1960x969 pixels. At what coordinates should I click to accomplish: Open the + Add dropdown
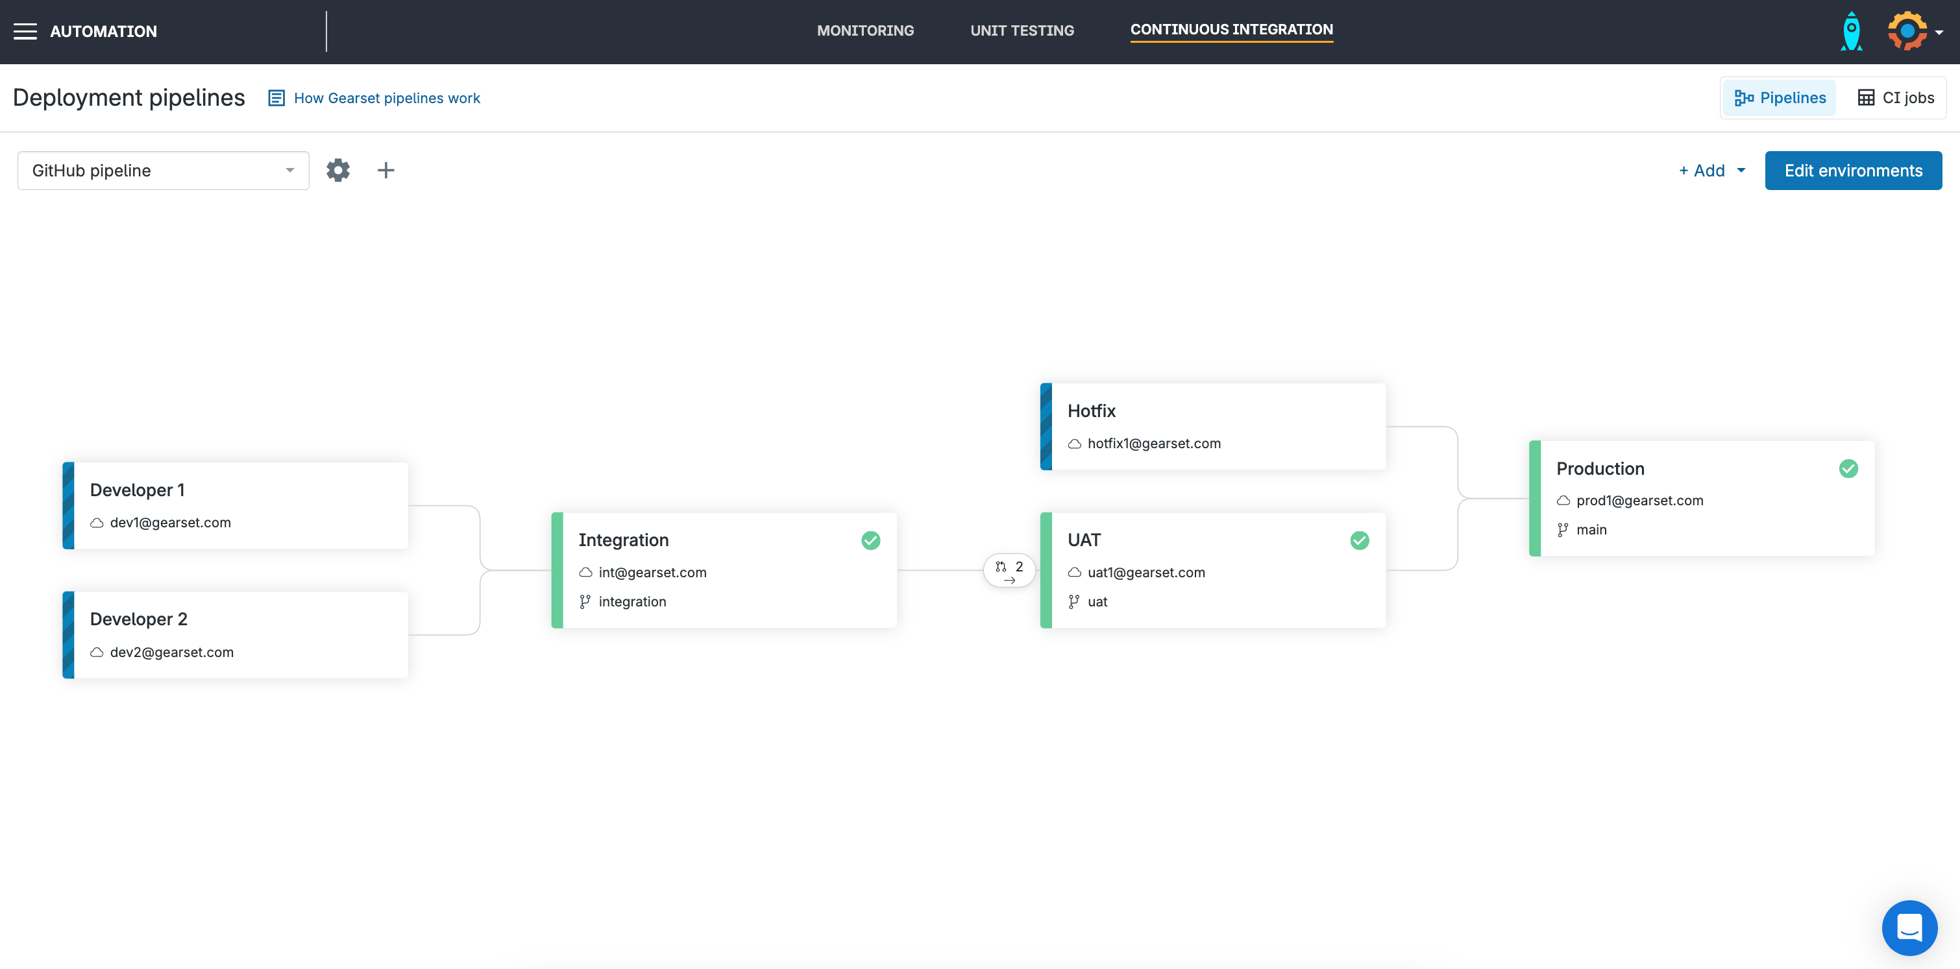coord(1711,171)
